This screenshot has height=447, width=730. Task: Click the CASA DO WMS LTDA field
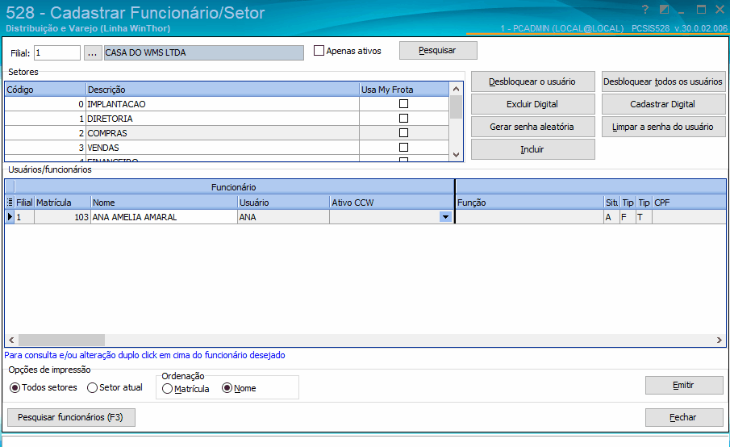tap(204, 52)
